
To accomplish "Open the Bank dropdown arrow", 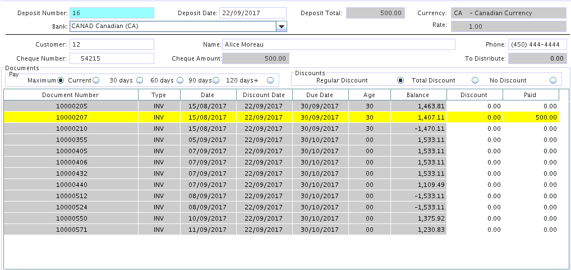I will tap(282, 26).
